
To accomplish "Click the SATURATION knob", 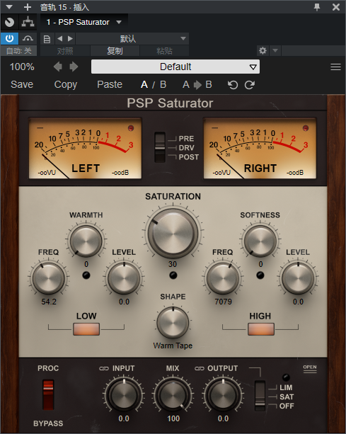I will pos(173,234).
